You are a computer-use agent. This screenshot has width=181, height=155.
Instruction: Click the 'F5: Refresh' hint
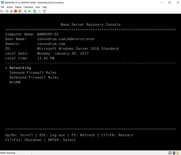click(x=83, y=135)
